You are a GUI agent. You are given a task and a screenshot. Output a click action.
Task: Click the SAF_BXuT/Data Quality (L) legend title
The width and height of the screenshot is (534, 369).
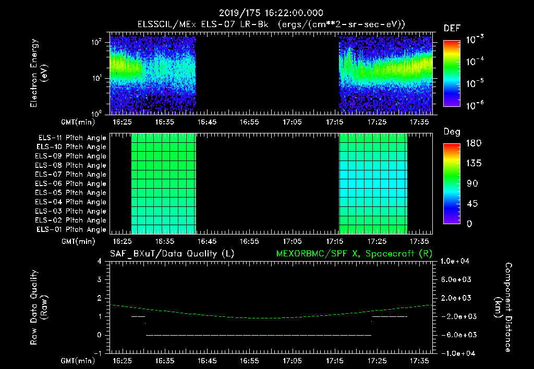tap(172, 254)
